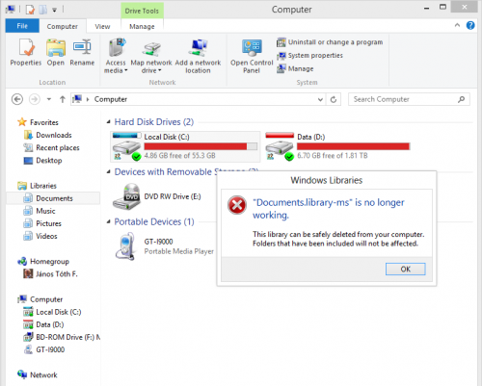Open Control Panel from the ribbon
The height and width of the screenshot is (386, 482).
[252, 56]
